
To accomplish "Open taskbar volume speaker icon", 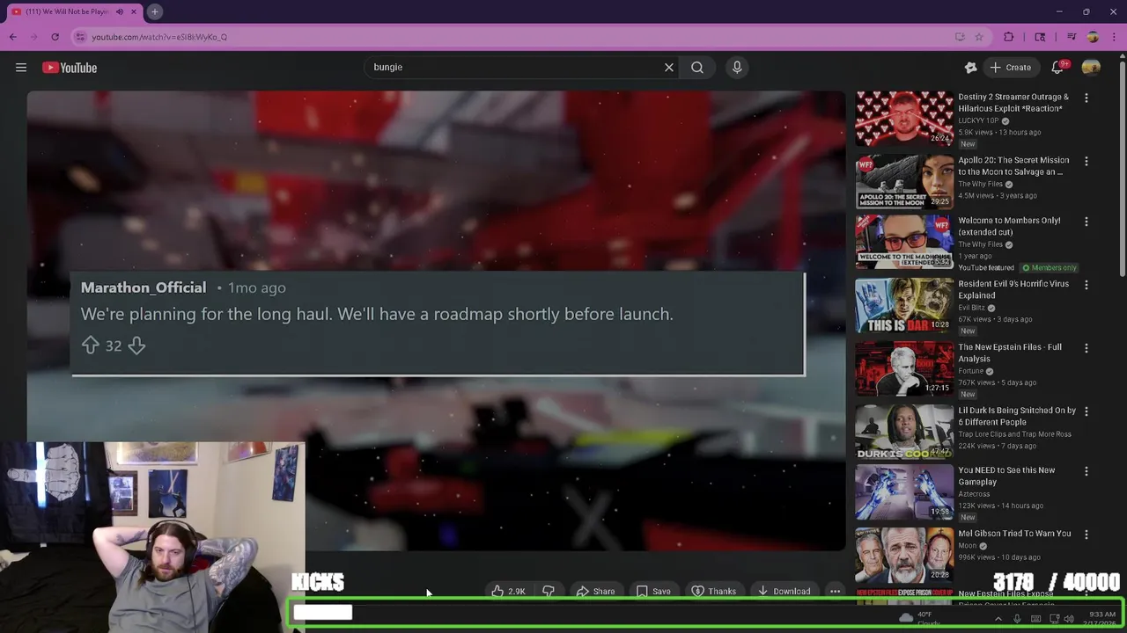I will [1069, 619].
